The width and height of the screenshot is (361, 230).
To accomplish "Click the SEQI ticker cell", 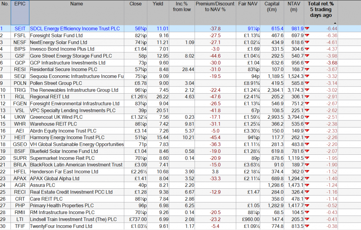I will [x=20, y=76].
